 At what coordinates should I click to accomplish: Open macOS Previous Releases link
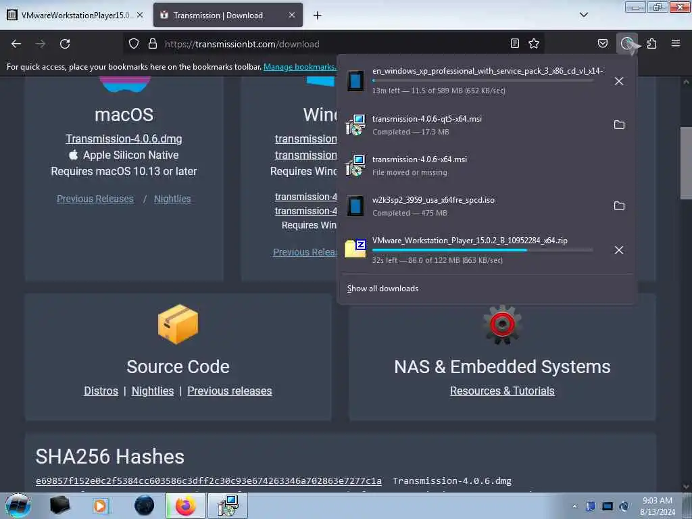[x=95, y=199]
